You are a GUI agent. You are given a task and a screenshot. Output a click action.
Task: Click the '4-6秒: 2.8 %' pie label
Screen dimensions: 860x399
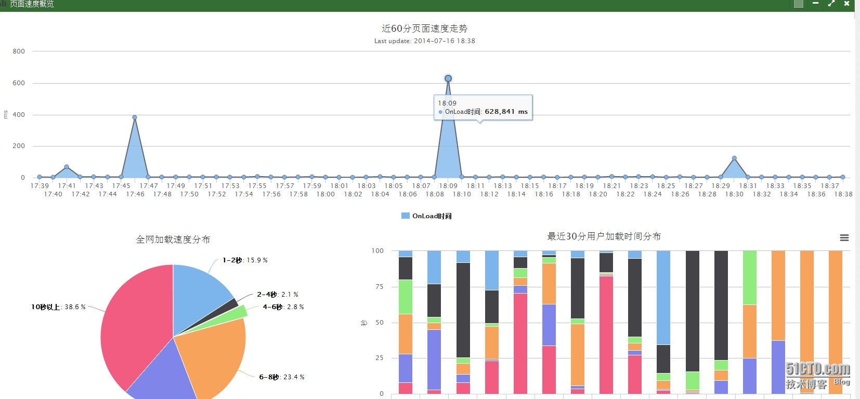(x=283, y=307)
